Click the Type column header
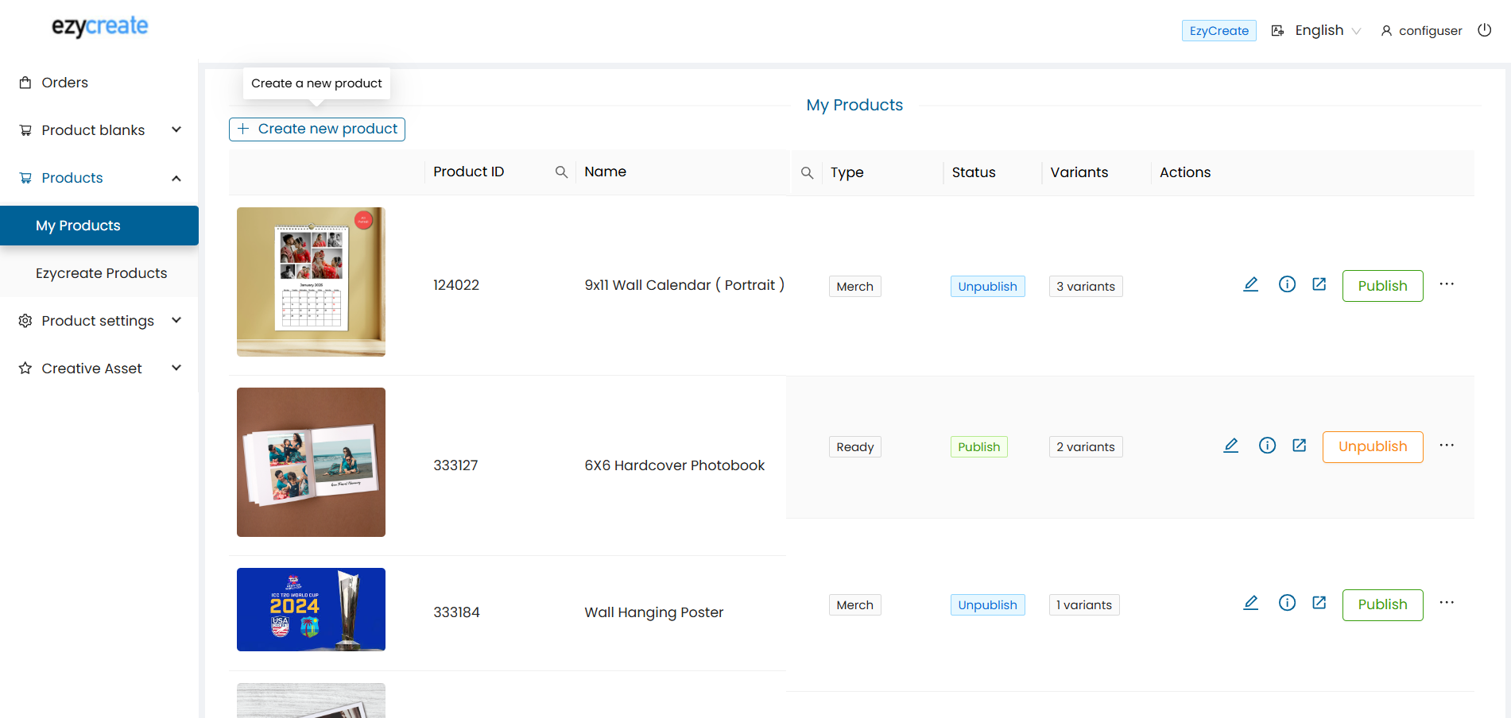 [847, 173]
